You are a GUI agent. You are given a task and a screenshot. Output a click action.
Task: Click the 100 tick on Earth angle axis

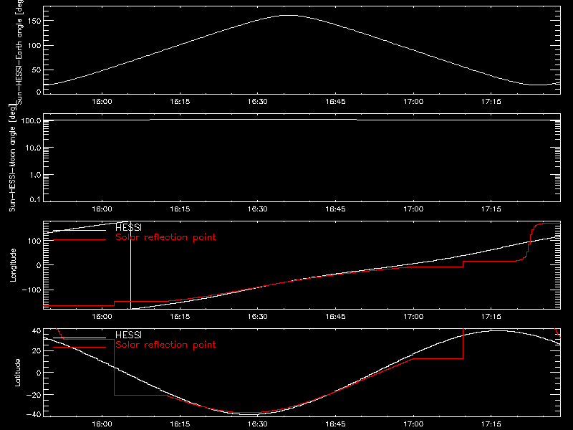(34, 45)
